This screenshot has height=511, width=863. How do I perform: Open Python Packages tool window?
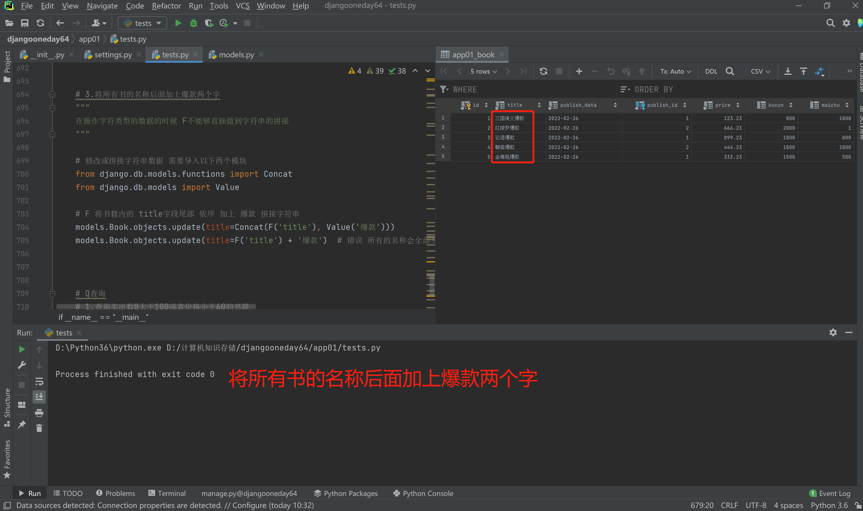346,493
